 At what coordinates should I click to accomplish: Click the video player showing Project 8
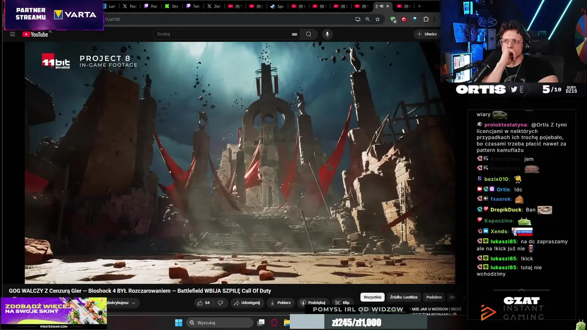[240, 163]
